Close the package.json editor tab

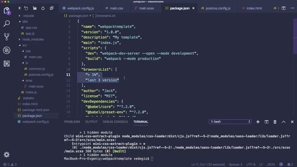(x=194, y=8)
